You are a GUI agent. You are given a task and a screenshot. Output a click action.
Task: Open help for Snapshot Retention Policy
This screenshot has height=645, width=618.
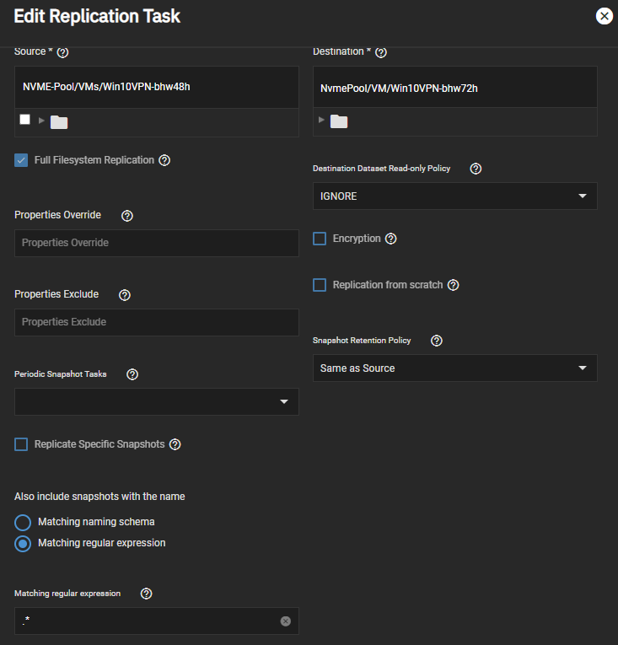tap(437, 341)
